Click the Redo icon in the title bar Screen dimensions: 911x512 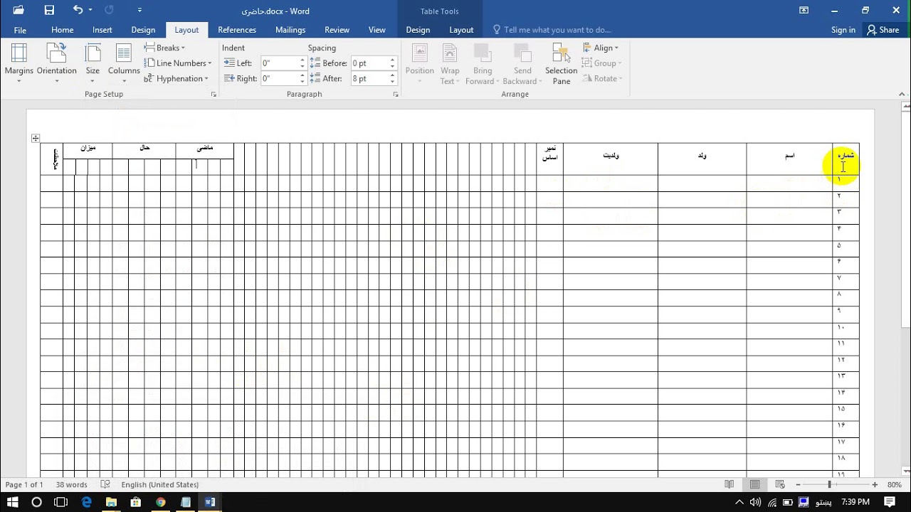(109, 10)
